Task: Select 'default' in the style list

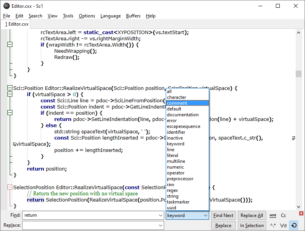Action: [x=187, y=109]
